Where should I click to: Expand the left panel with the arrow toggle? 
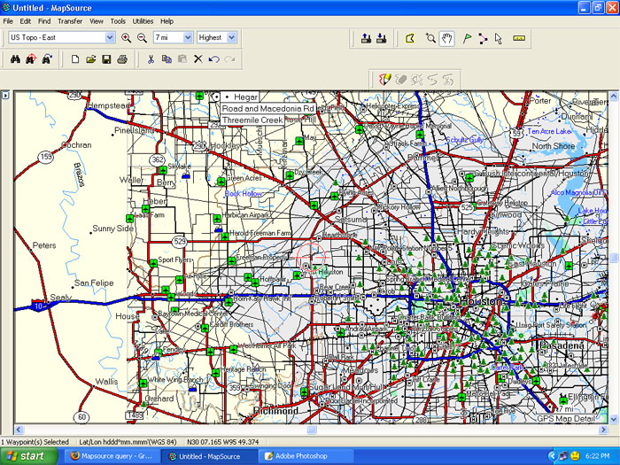5,96
